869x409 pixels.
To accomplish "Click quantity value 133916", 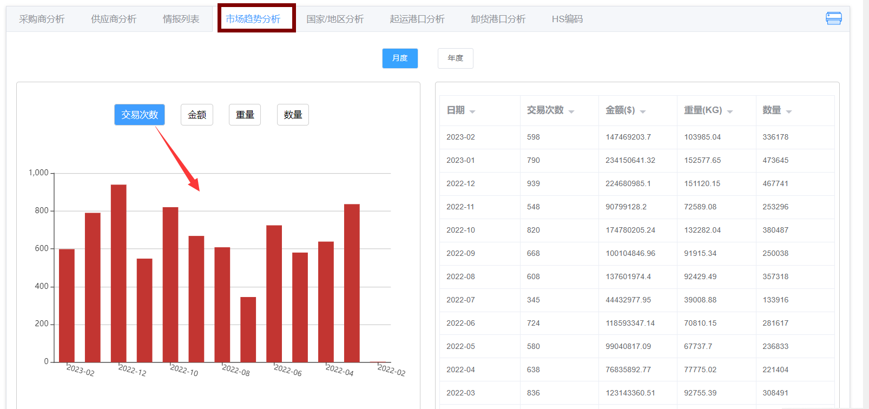I will pyautogui.click(x=775, y=300).
